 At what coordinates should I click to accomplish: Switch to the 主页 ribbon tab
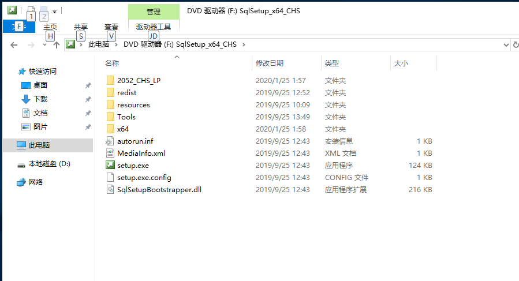50,27
